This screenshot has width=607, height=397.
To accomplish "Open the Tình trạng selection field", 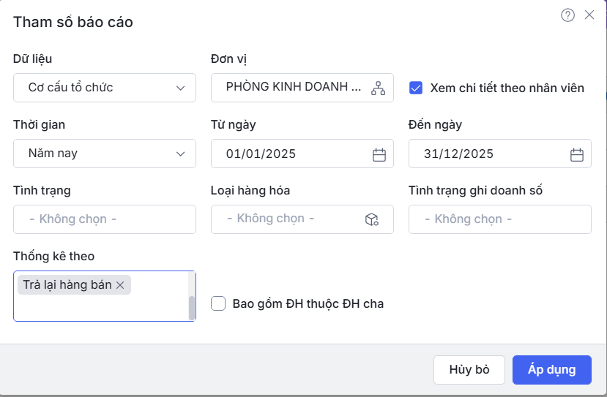I will 105,219.
